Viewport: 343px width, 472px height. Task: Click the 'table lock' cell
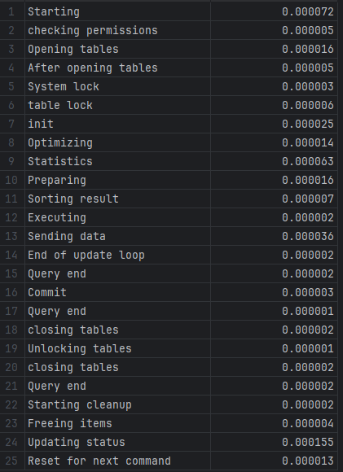[x=117, y=105]
